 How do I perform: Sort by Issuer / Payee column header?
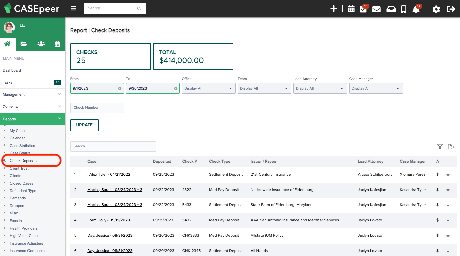[263, 161]
